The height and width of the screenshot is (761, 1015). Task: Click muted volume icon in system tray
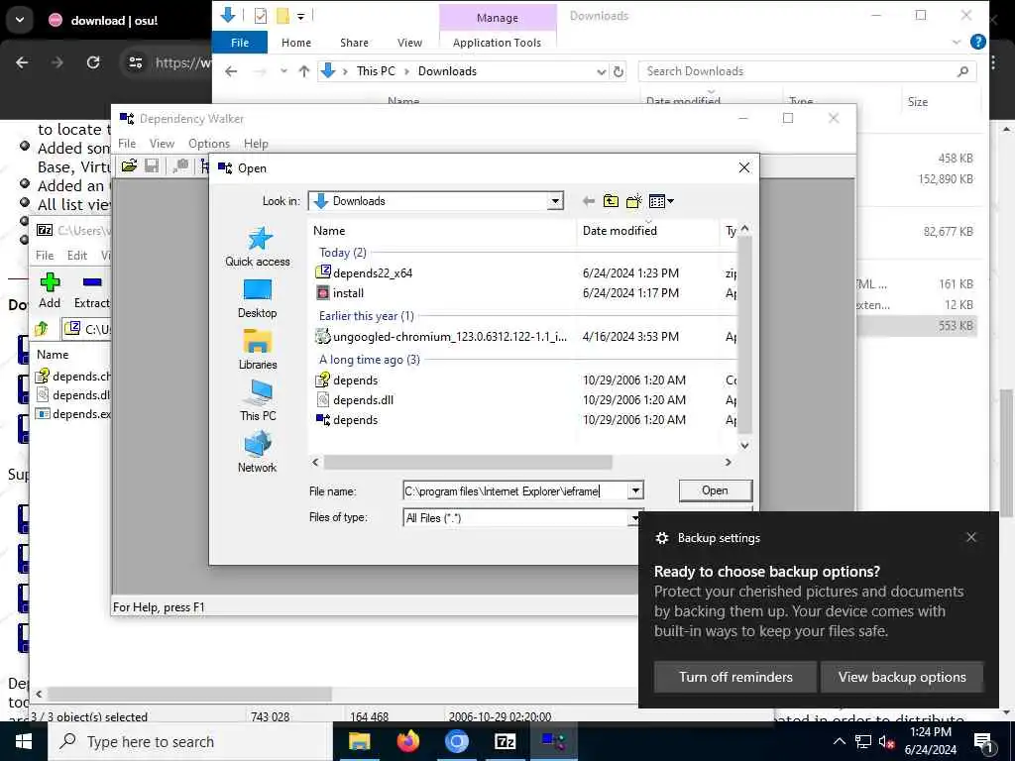886,741
